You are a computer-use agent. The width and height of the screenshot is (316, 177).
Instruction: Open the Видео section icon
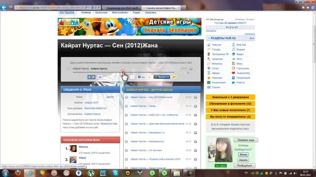(x=234, y=54)
